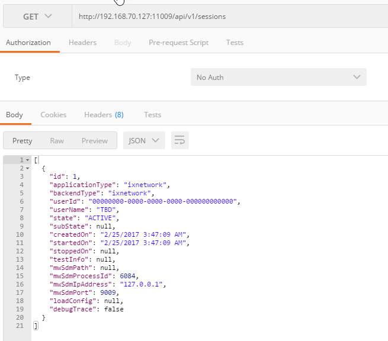Switch to Preview response view
This screenshot has width=388, height=341.
[x=95, y=141]
